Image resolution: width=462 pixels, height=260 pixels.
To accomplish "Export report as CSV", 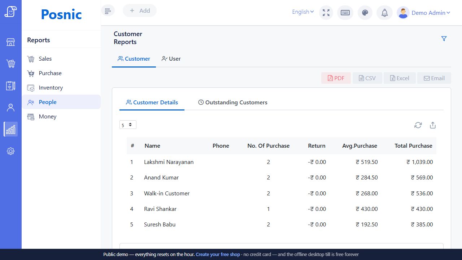I will tap(367, 78).
